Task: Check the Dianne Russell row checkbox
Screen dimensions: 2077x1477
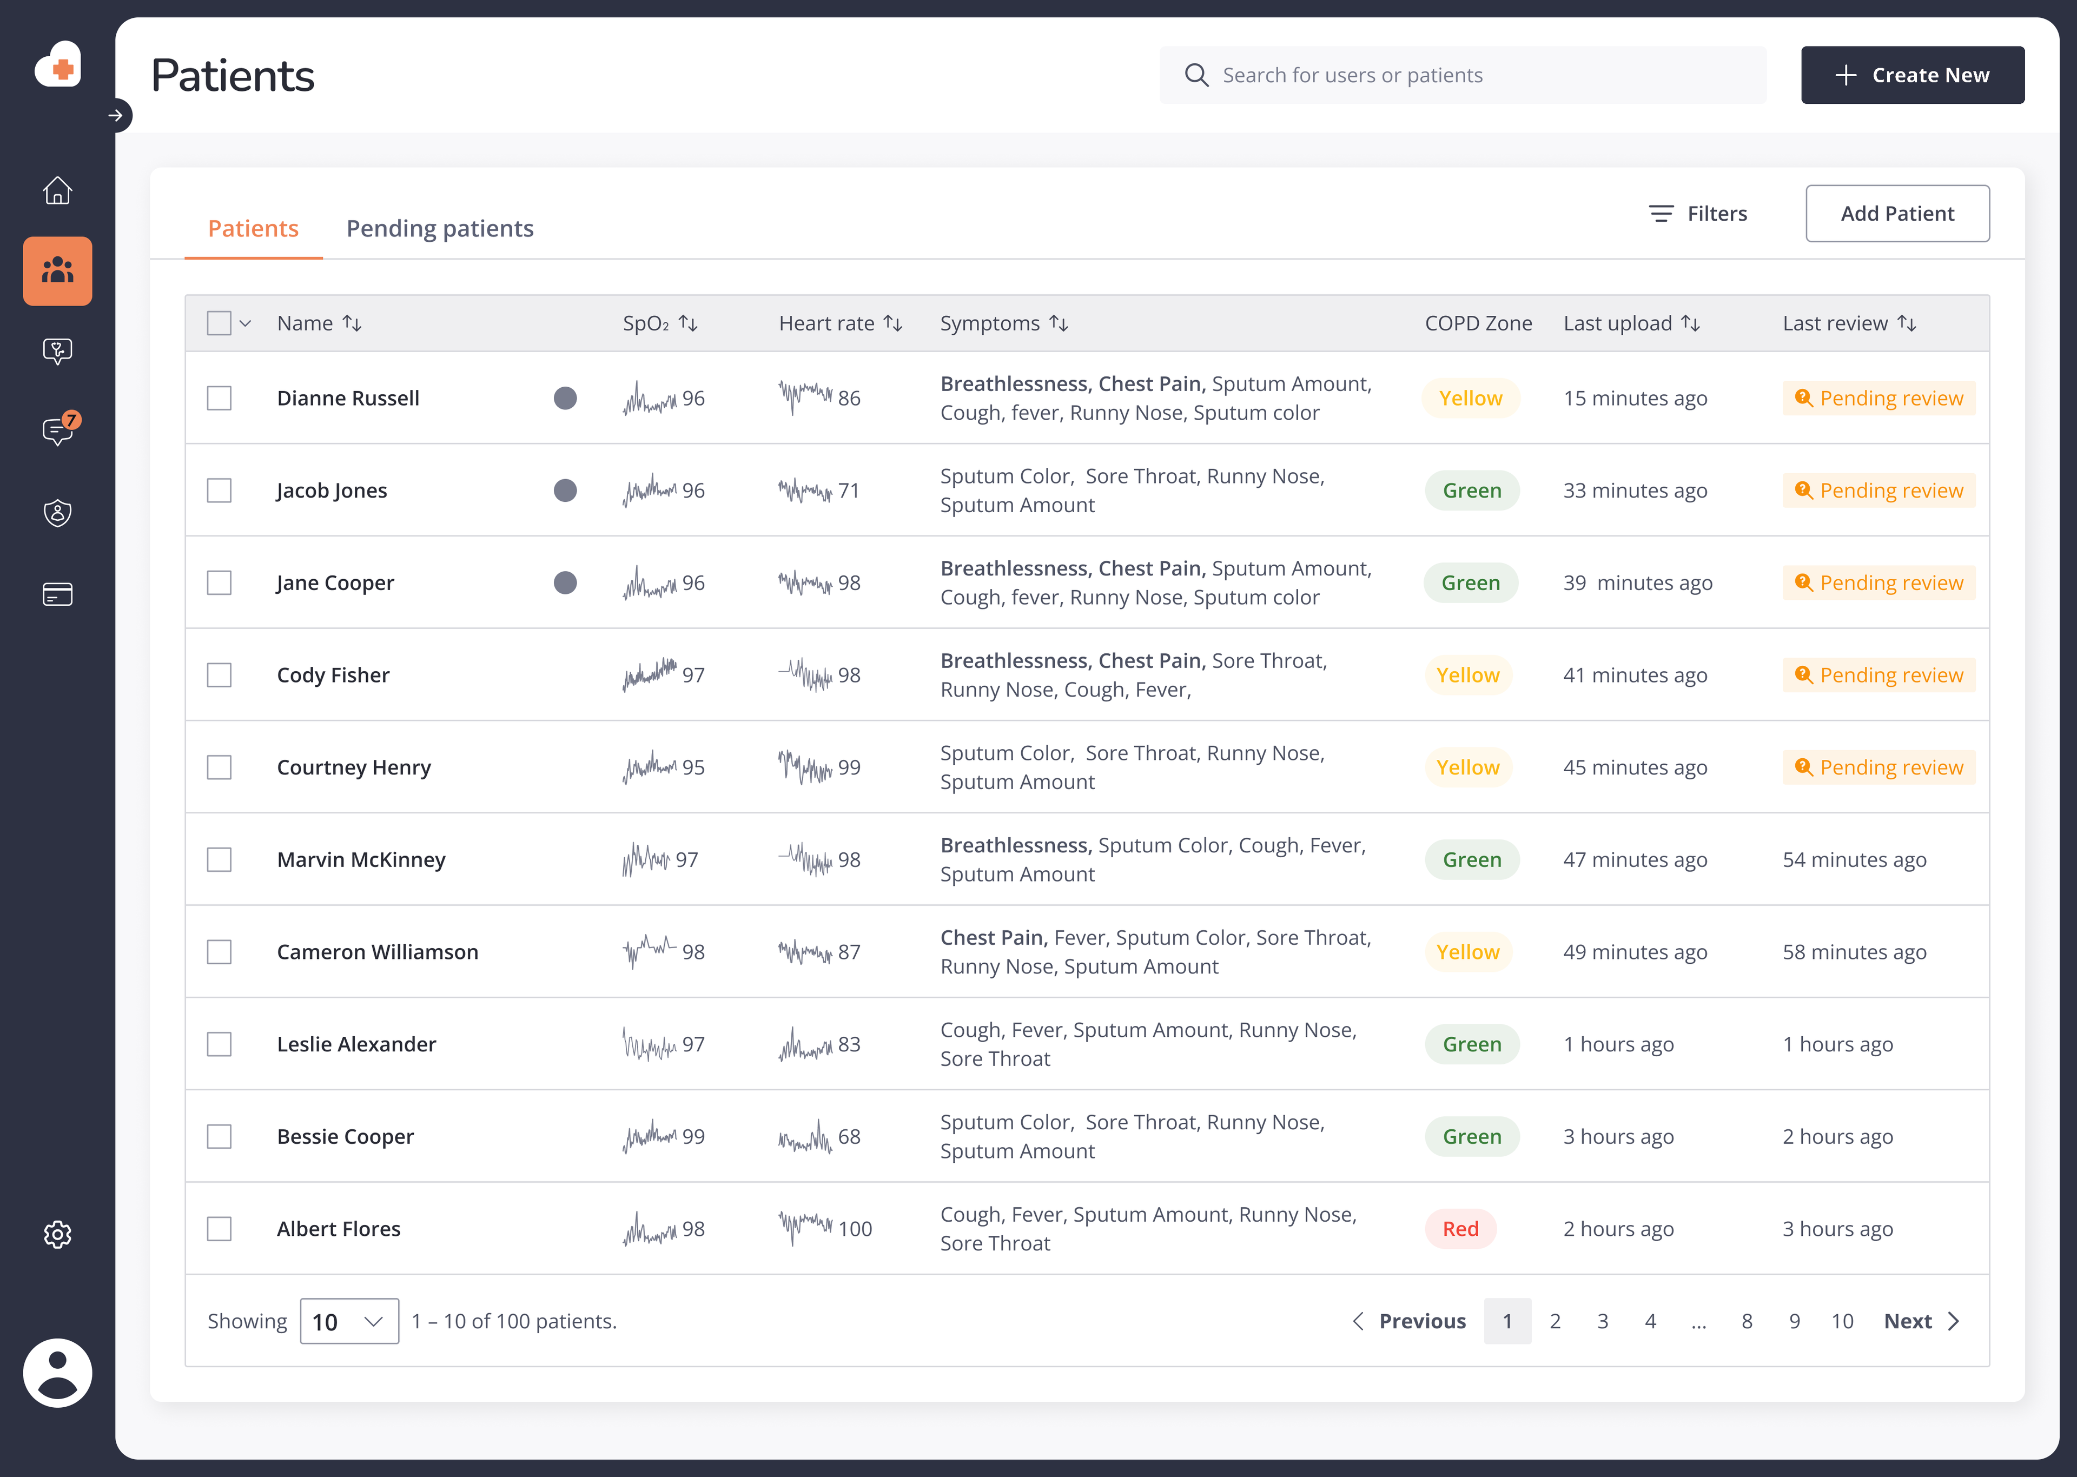Action: pyautogui.click(x=219, y=399)
